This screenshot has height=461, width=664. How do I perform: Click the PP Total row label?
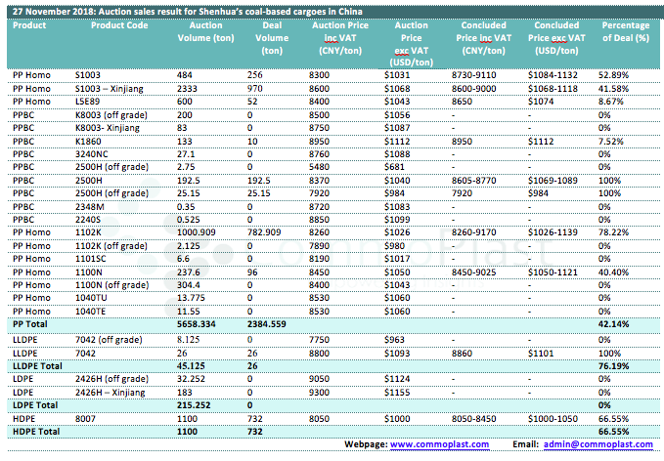coord(32,321)
